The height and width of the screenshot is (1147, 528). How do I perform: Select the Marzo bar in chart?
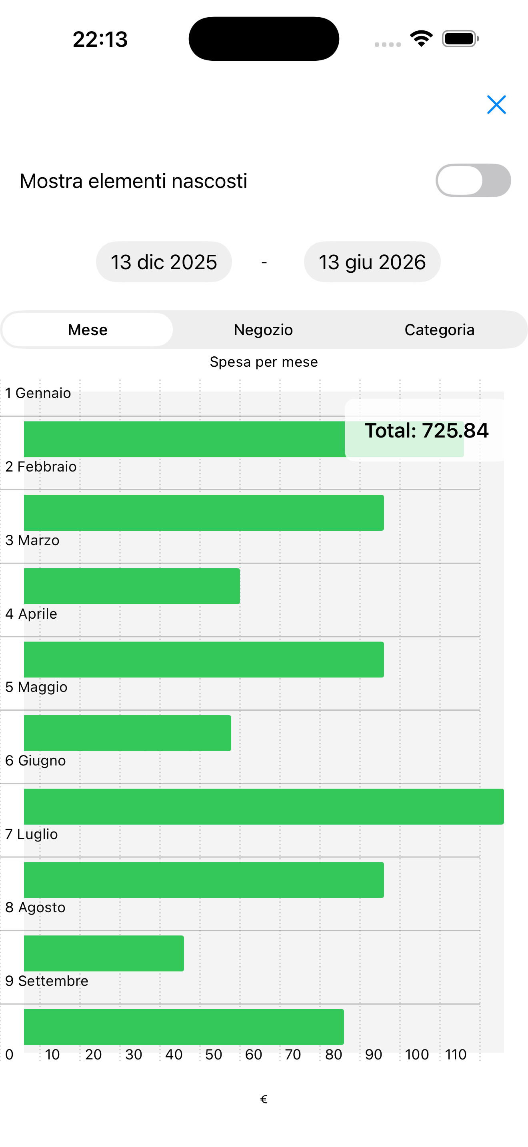pyautogui.click(x=132, y=586)
